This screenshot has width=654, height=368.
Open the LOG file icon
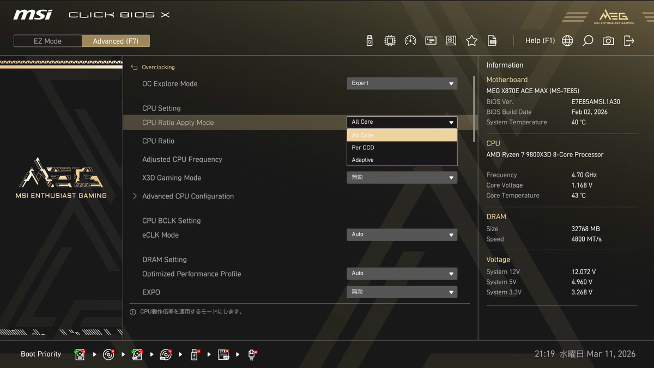pos(492,41)
